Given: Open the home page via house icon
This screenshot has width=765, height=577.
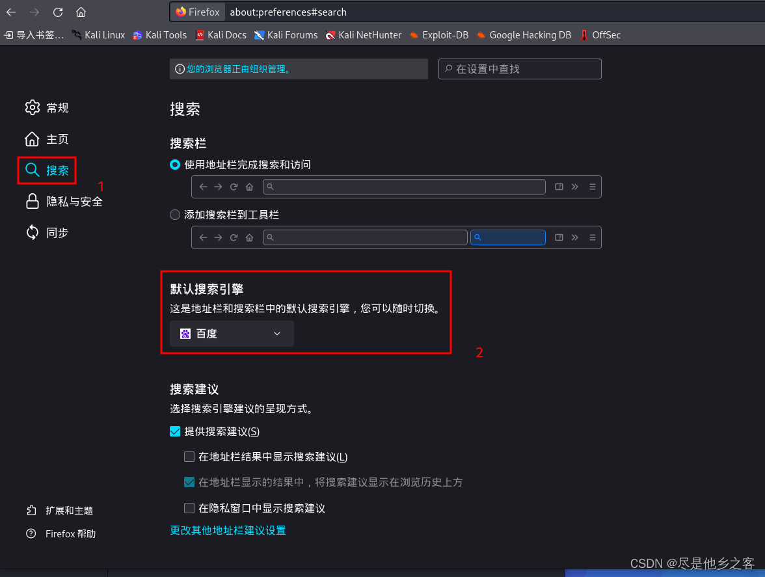Looking at the screenshot, I should (x=81, y=12).
